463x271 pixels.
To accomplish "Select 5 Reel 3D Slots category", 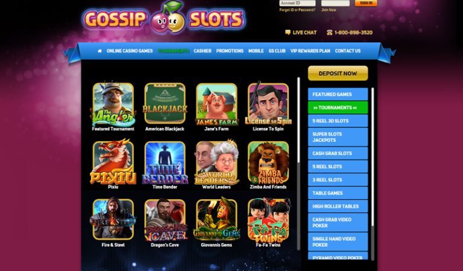I will [x=338, y=121].
